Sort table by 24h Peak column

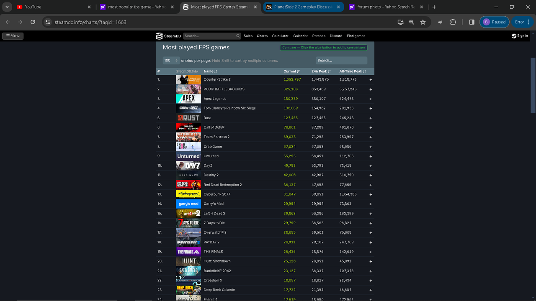pos(321,71)
